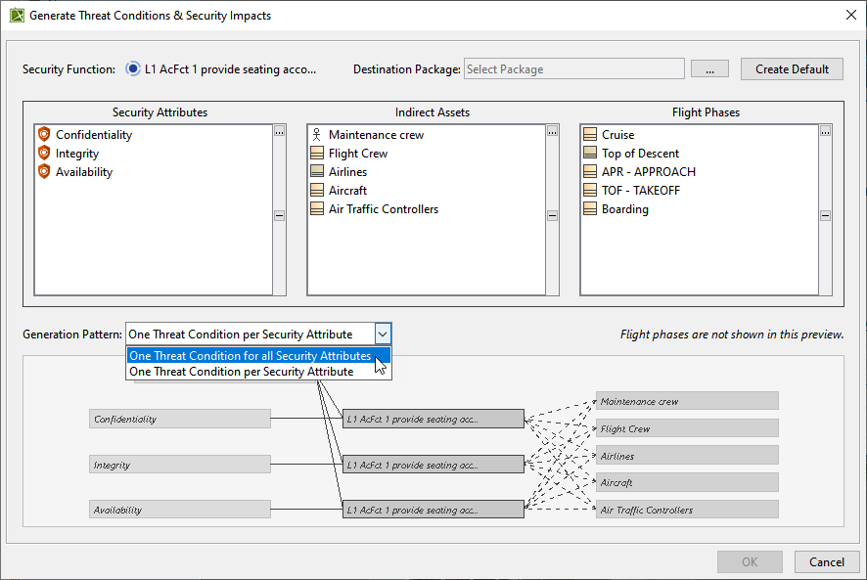
Task: Click the Confidentiality shield icon
Action: (43, 135)
